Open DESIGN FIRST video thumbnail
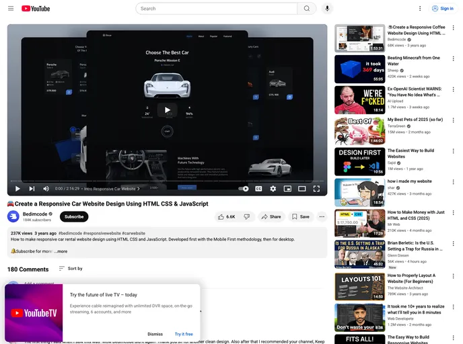The image size is (463, 344). 359,161
